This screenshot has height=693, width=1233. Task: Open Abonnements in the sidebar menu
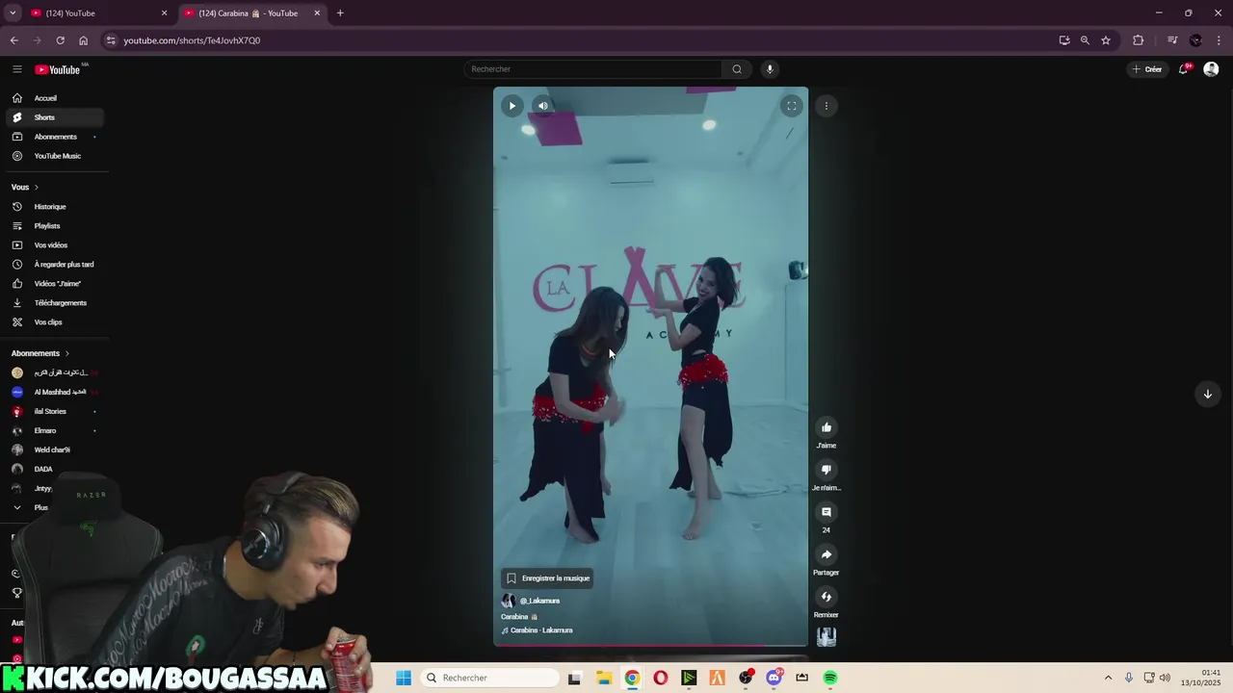(x=55, y=137)
